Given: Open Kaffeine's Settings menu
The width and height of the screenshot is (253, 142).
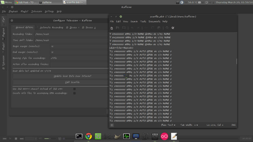Looking at the screenshot, I should click(49, 12).
